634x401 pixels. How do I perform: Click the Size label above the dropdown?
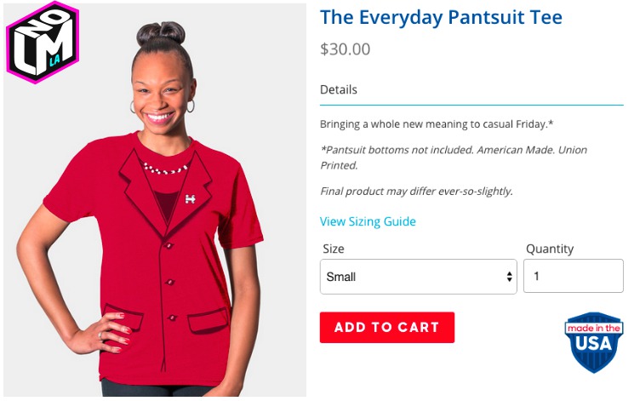pos(334,249)
